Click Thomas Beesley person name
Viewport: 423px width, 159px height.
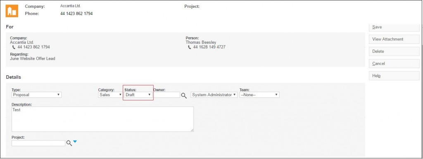pyautogui.click(x=201, y=43)
